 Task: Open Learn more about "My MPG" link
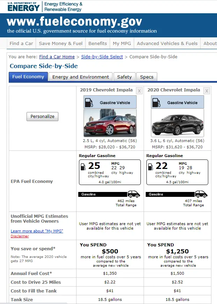click(37, 231)
